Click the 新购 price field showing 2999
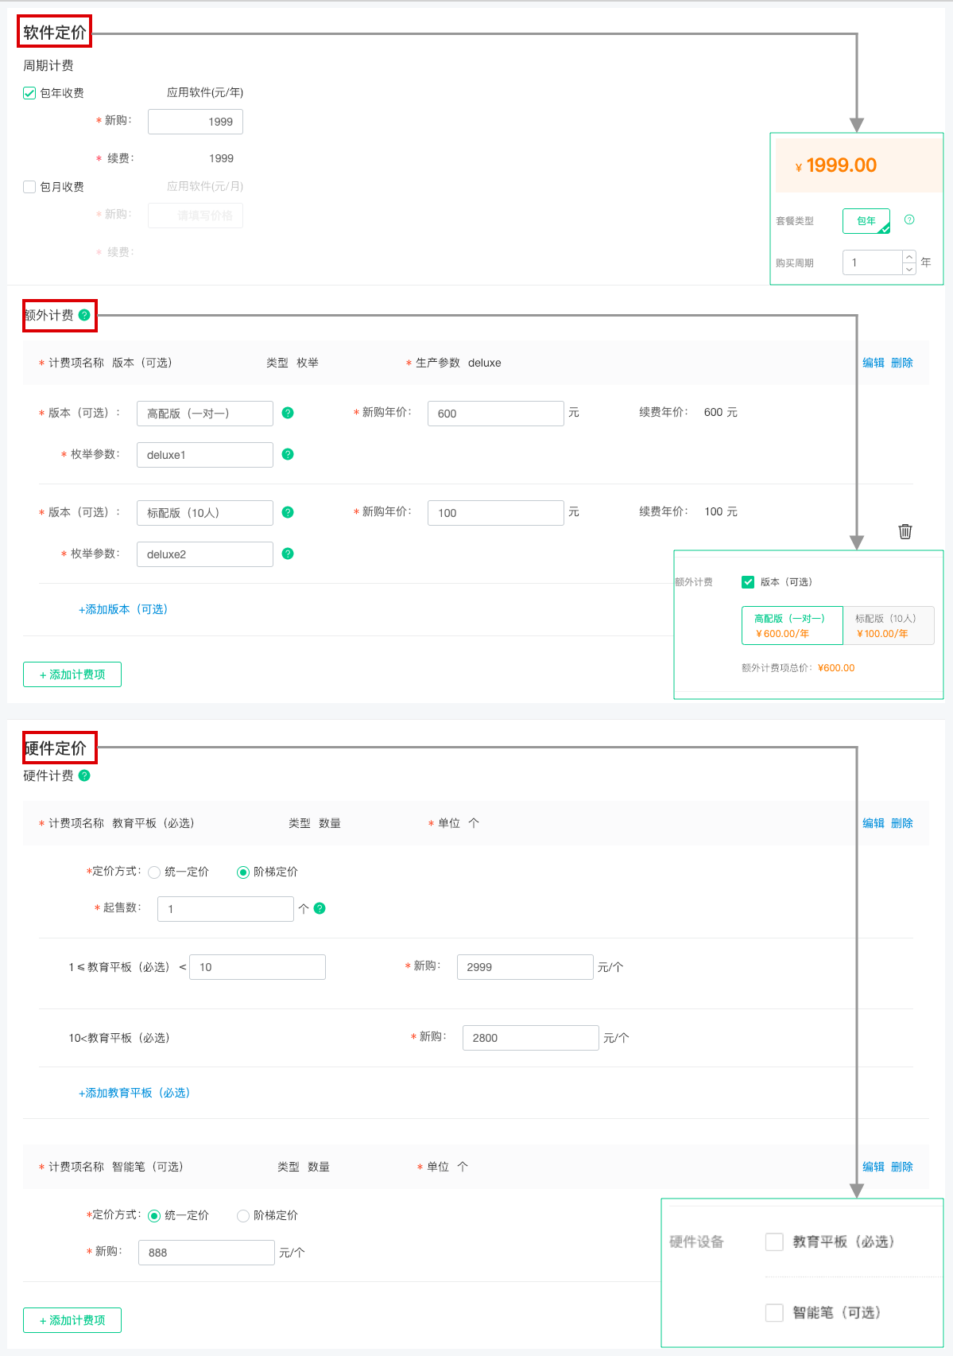 (525, 967)
